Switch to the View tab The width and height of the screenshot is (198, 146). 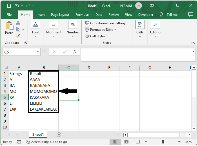[x=128, y=15]
